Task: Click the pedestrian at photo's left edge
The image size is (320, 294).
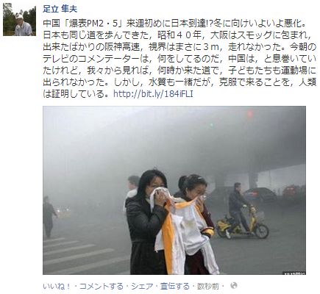Action: tap(49, 217)
